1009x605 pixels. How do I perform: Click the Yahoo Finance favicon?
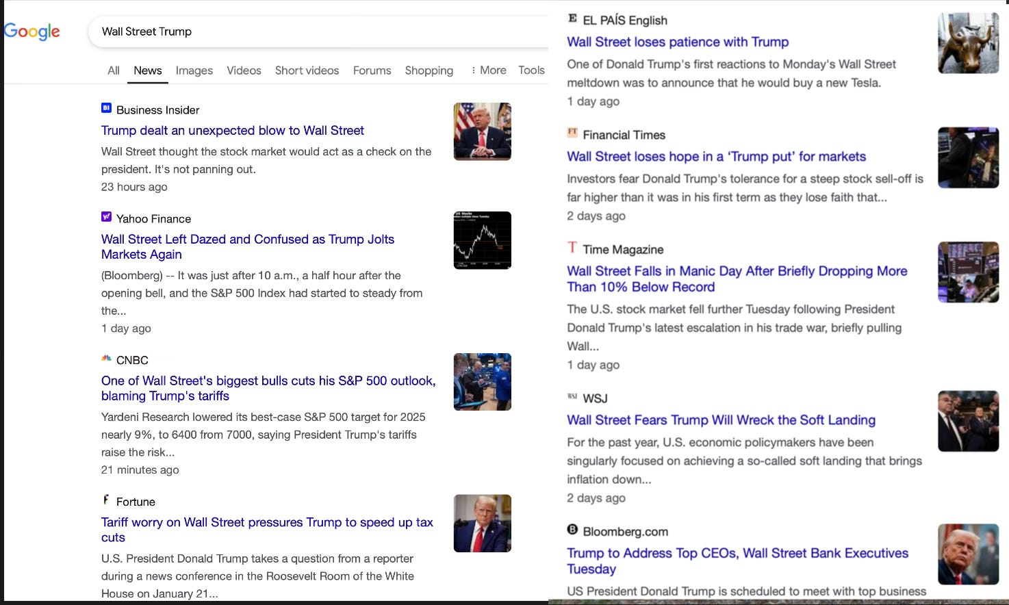106,216
